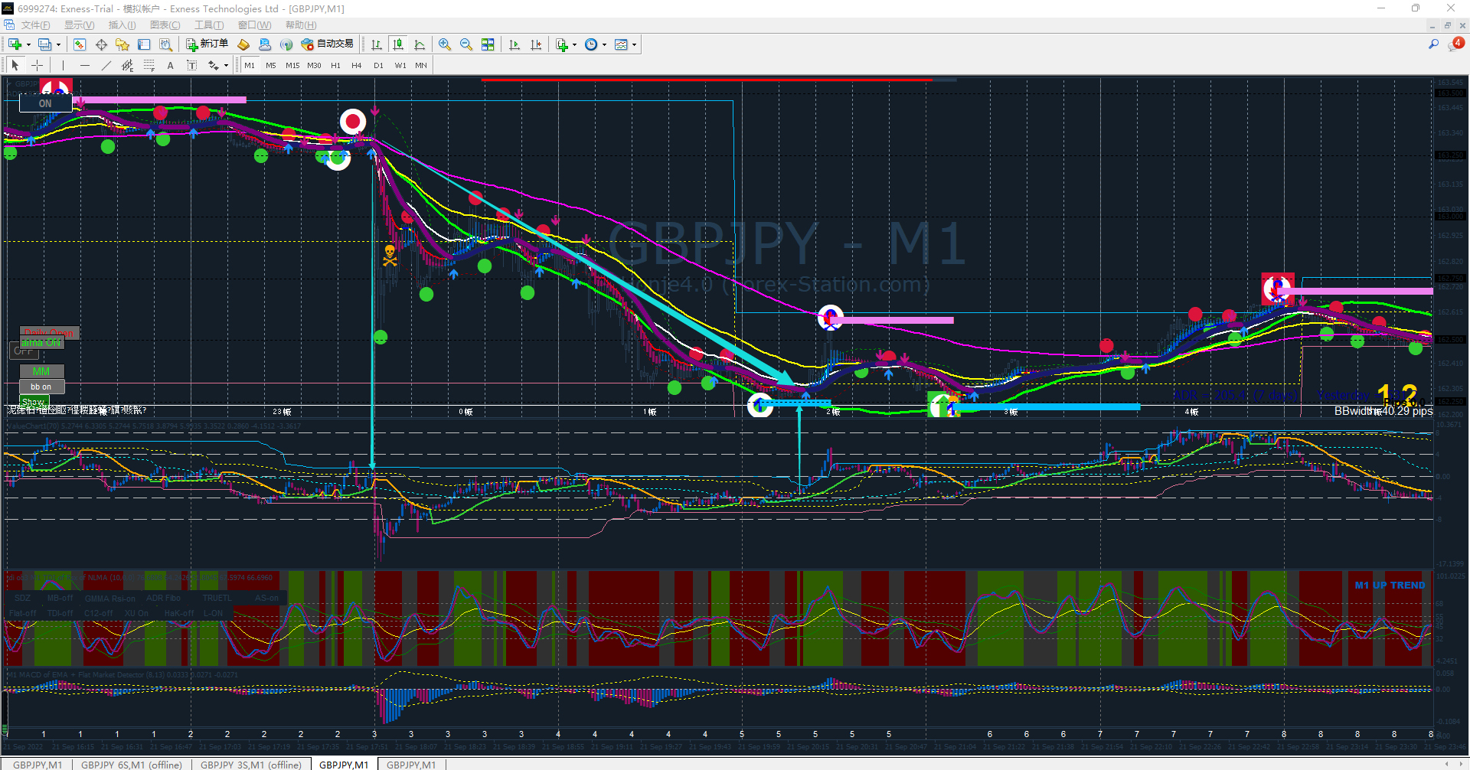Viewport: 1470px width, 770px height.
Task: Open the MetaEditor yellow book icon
Action: point(243,44)
